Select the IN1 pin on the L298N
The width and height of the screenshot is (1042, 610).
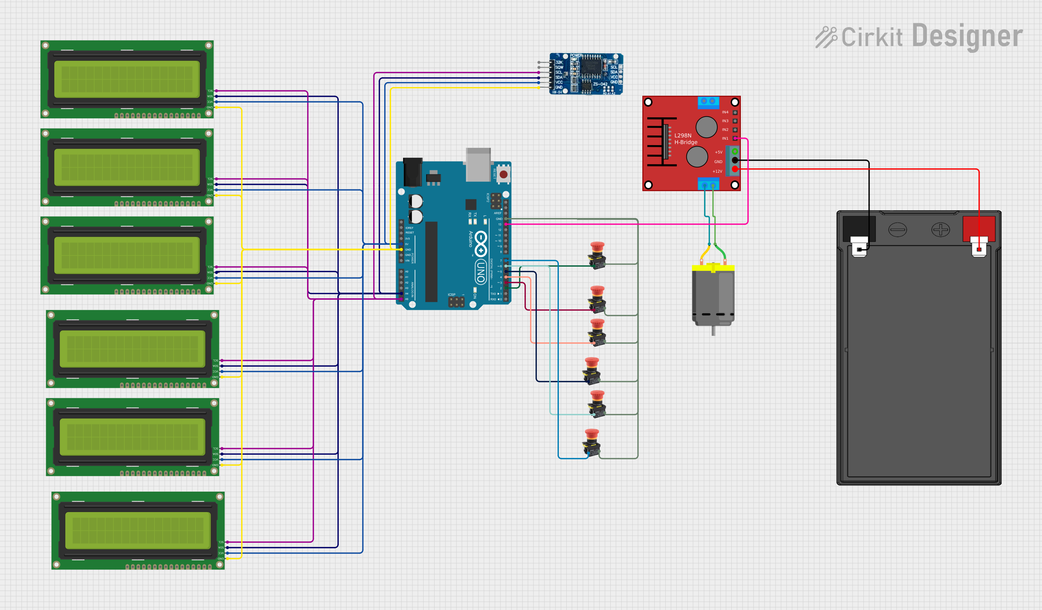pos(735,138)
